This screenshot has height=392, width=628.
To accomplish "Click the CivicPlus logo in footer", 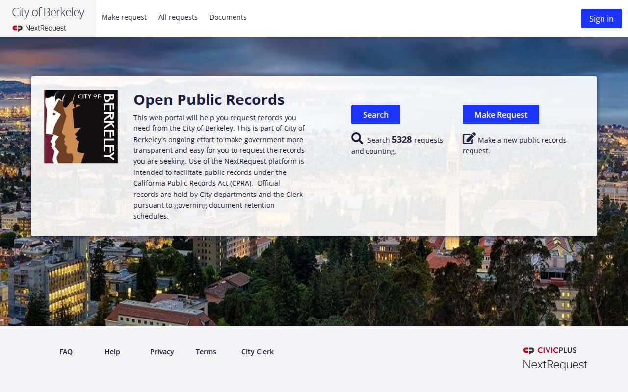I will [550, 350].
